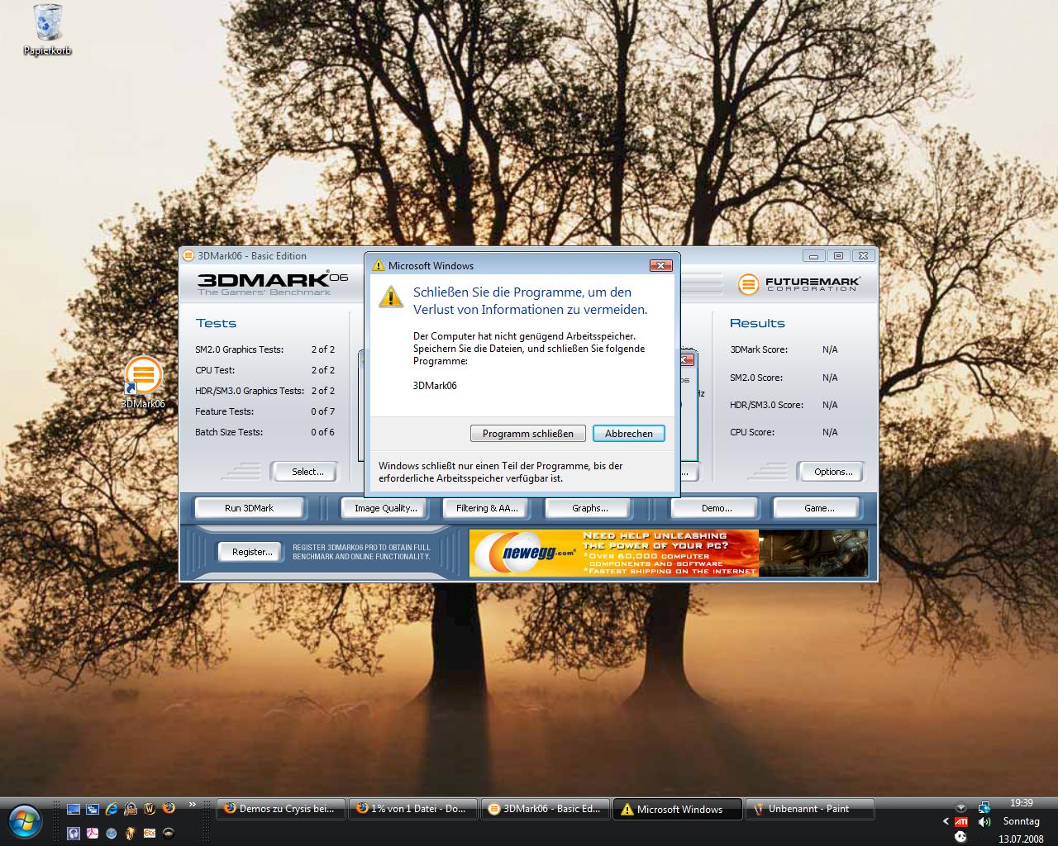Click the panda antivirus tray icon
The height and width of the screenshot is (846, 1058).
(960, 837)
